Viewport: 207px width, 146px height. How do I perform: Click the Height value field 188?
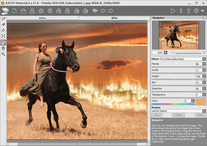point(199,76)
